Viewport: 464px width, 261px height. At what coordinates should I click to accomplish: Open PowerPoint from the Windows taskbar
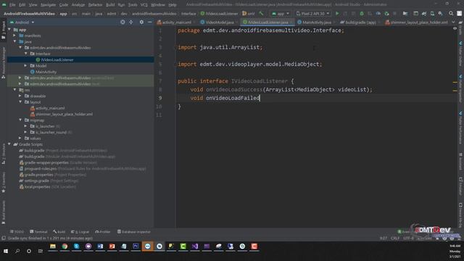[112, 246]
